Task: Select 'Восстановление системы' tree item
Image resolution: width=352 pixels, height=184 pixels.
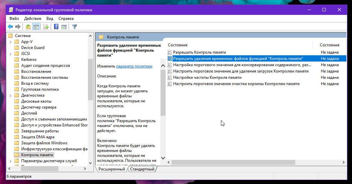Action: pos(44,77)
